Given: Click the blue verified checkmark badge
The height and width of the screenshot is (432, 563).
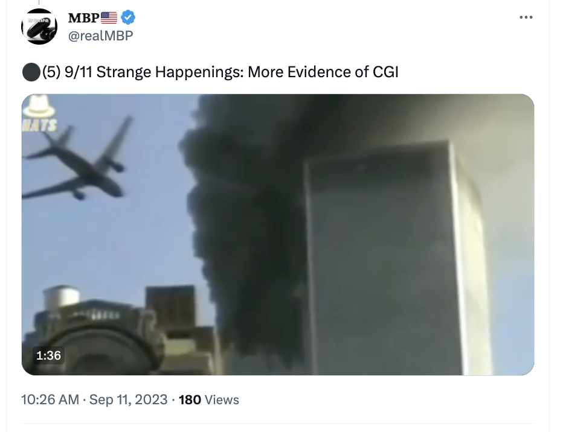Looking at the screenshot, I should [128, 17].
